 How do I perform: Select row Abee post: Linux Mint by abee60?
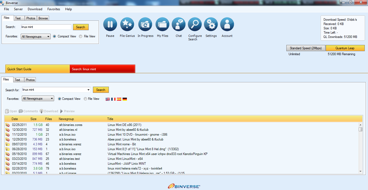click(182, 139)
